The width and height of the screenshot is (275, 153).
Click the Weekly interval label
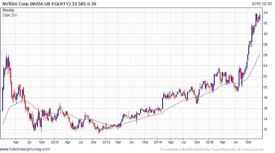click(8, 10)
